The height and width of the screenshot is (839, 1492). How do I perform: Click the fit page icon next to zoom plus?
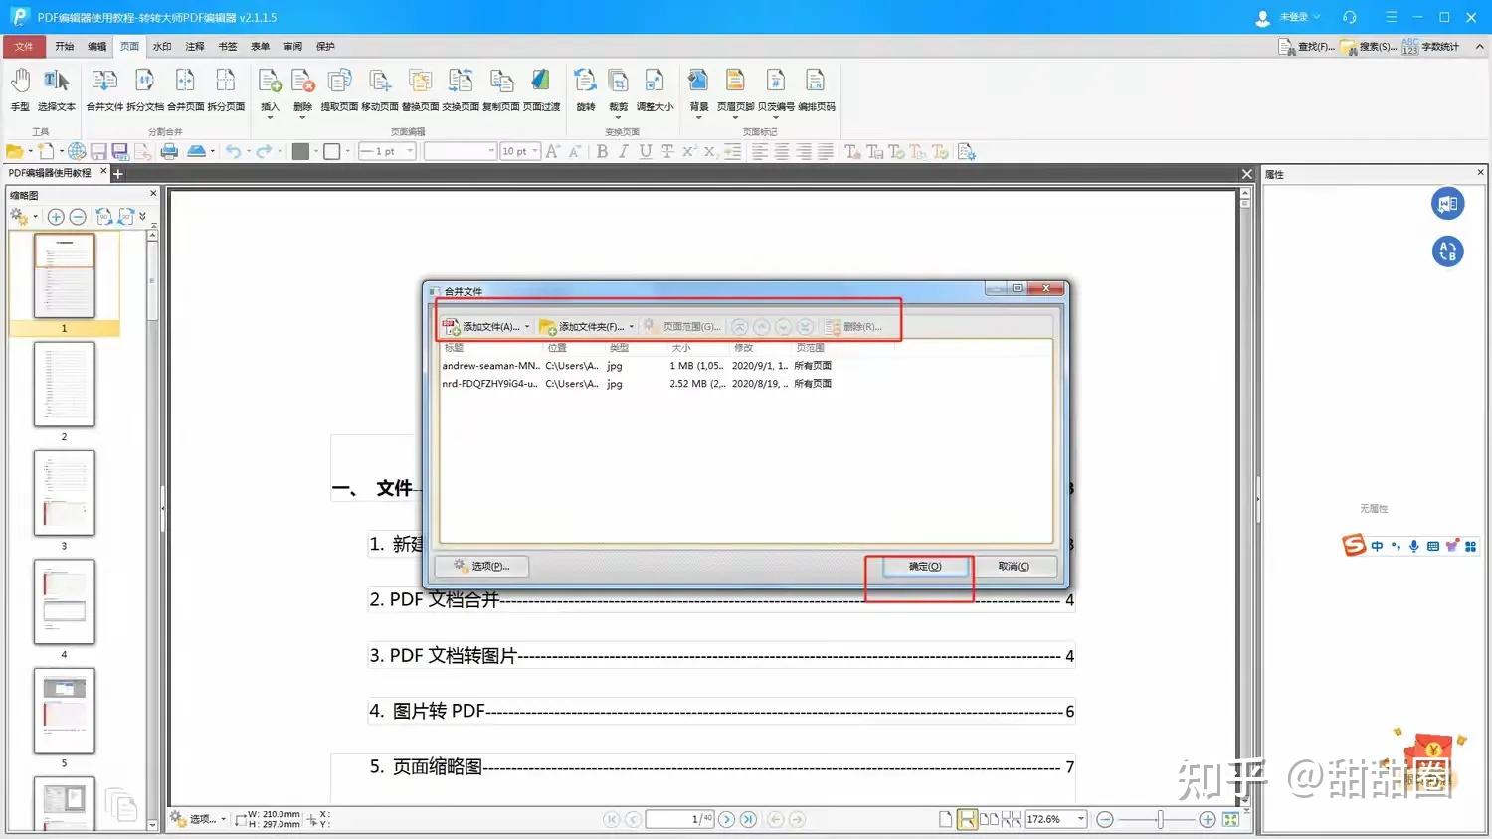[x=1230, y=819]
